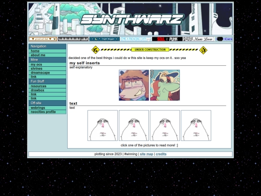261x196 pixels.
Task: Click the left yellow construction worker sign
Action: [96, 50]
